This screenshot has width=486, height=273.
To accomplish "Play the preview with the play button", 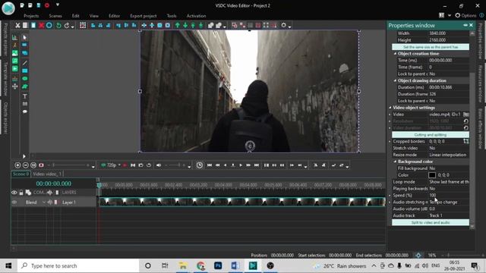I will click(241, 165).
